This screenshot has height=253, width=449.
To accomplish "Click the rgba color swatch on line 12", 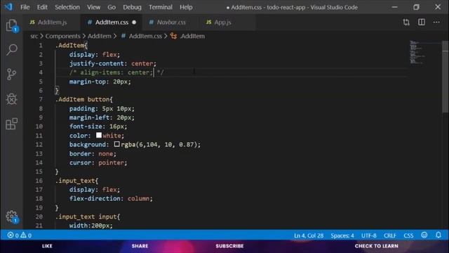I will coord(117,144).
